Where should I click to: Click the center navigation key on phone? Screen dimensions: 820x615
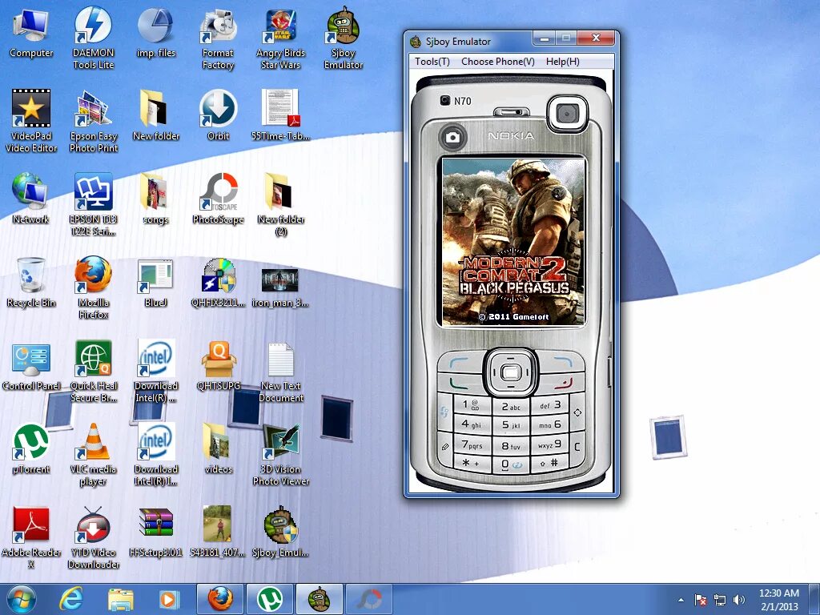click(510, 373)
